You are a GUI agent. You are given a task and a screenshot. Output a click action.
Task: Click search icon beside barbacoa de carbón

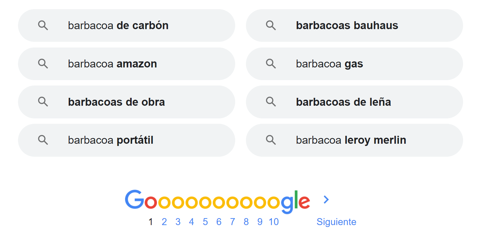[x=43, y=25]
